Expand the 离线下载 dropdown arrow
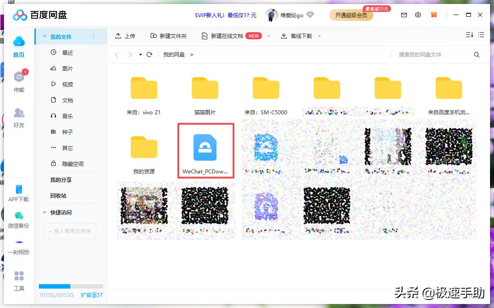 tap(319, 36)
